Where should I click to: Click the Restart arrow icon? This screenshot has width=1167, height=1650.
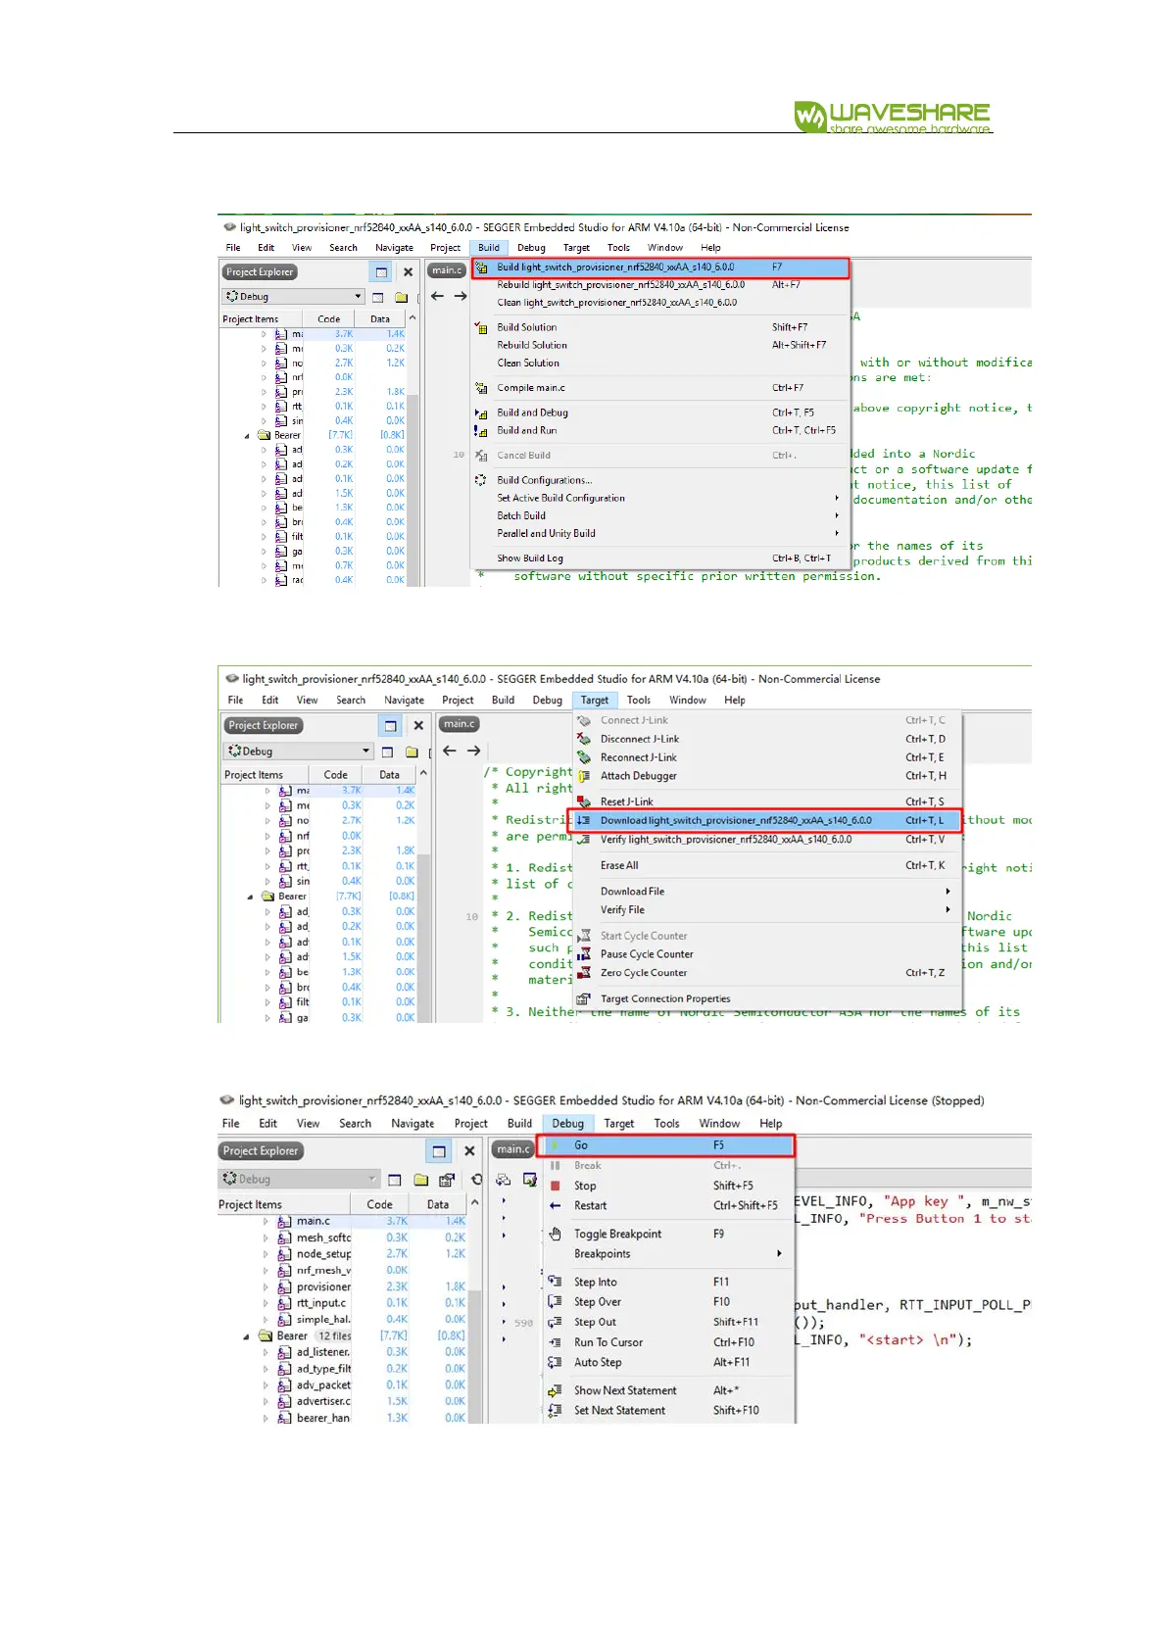[x=556, y=1206]
